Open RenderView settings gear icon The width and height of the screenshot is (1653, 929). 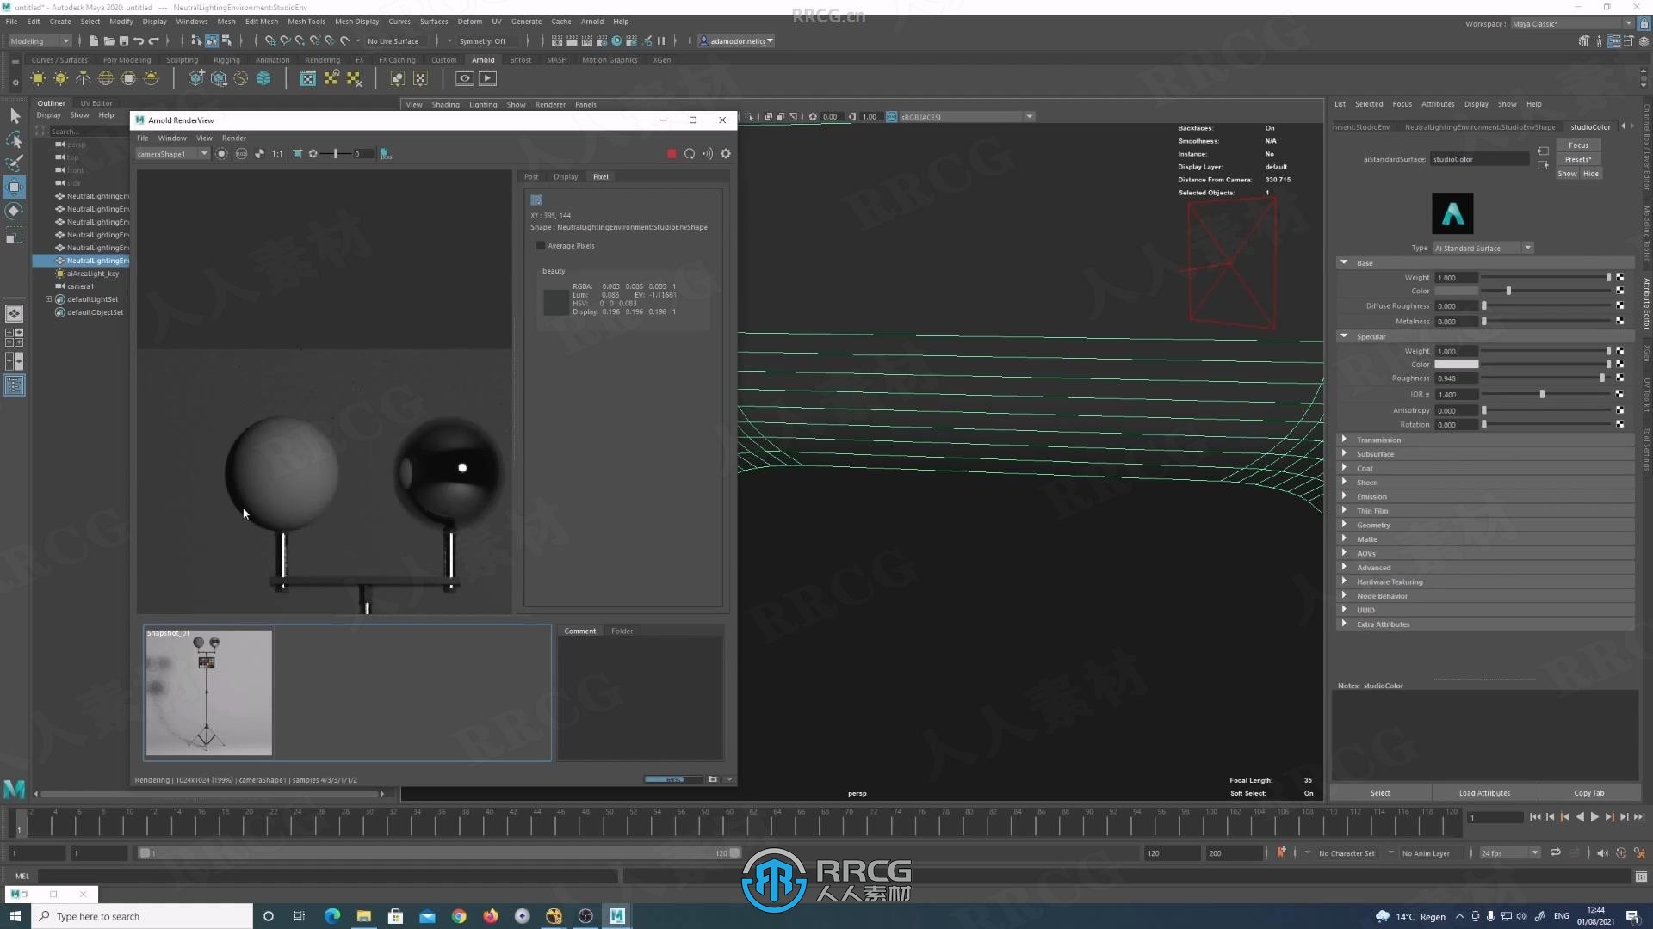pyautogui.click(x=726, y=154)
